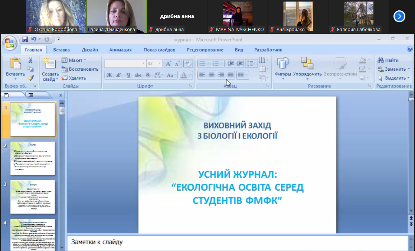Image resolution: width=415 pixels, height=251 pixels.
Task: Switch to the Вставка tab
Action: [61, 50]
